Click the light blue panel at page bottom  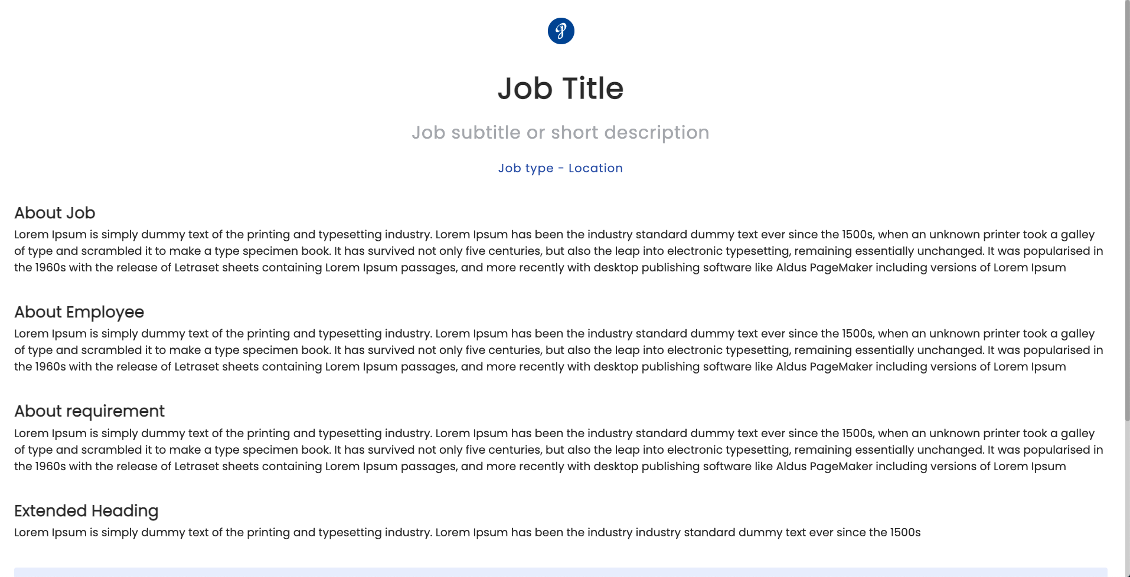click(x=560, y=572)
